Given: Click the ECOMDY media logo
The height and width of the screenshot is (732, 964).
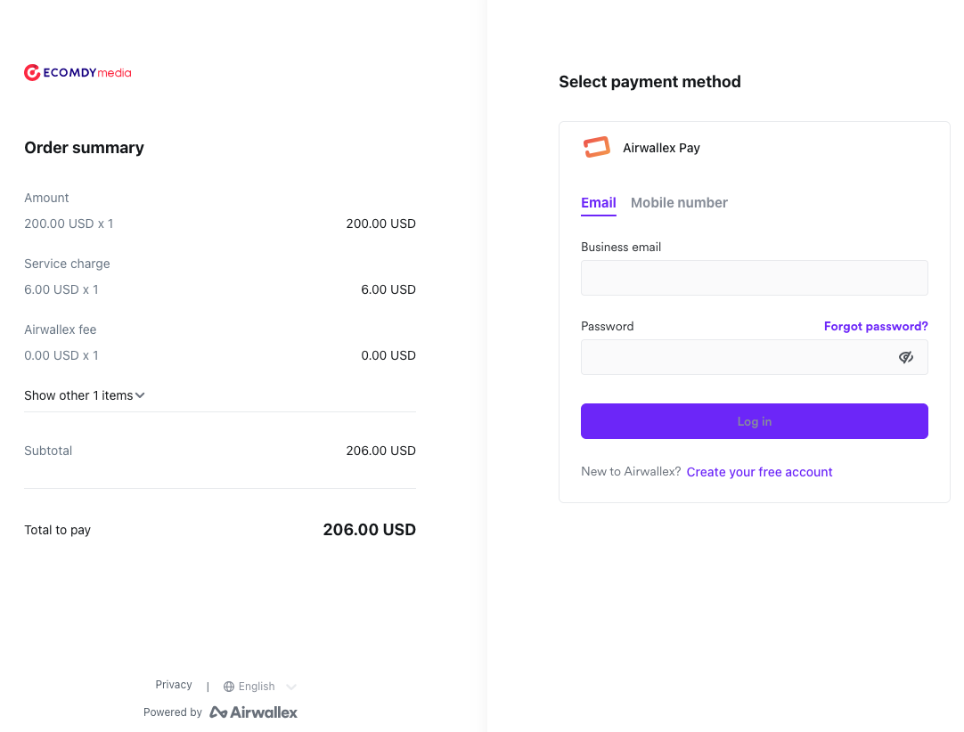Looking at the screenshot, I should (x=78, y=72).
